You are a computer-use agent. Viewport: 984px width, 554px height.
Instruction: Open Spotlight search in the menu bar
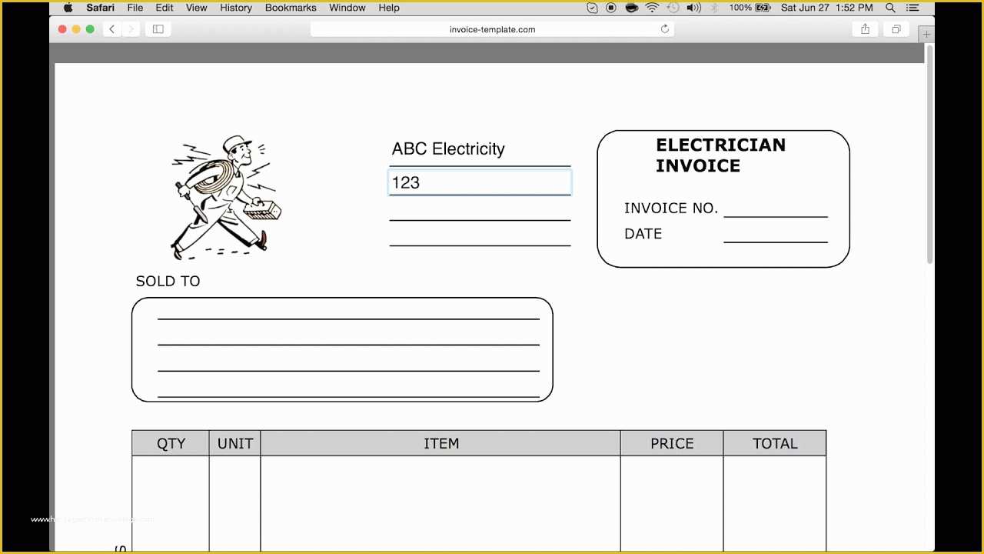pyautogui.click(x=890, y=8)
